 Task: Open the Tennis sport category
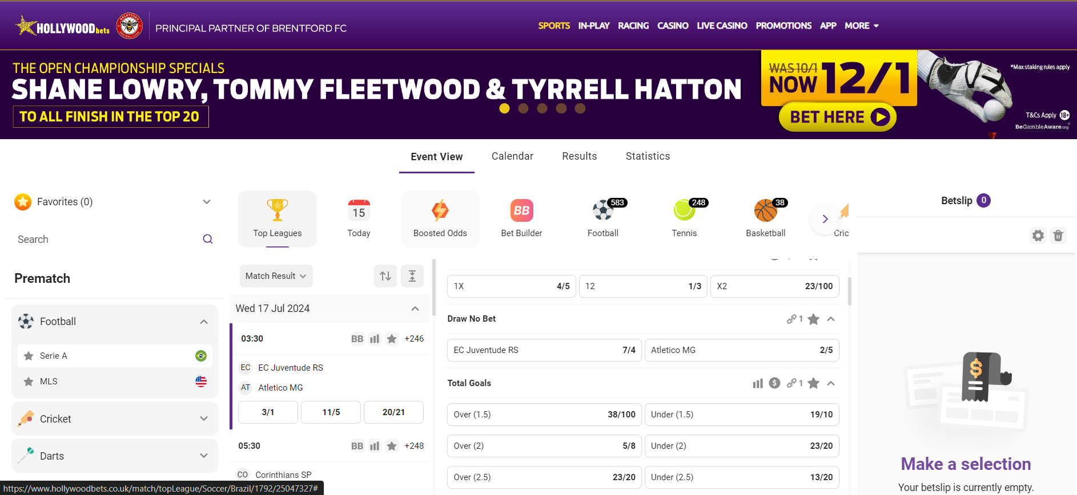tap(684, 211)
